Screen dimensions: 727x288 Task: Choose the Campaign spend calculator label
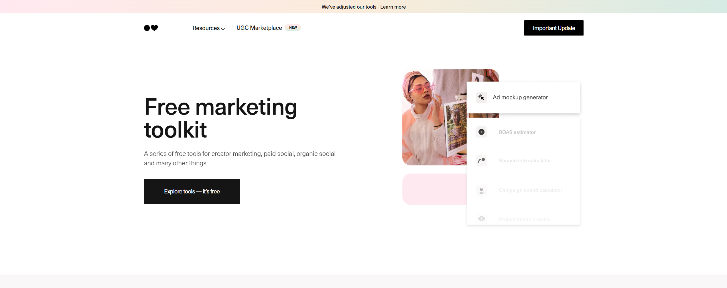tap(530, 190)
